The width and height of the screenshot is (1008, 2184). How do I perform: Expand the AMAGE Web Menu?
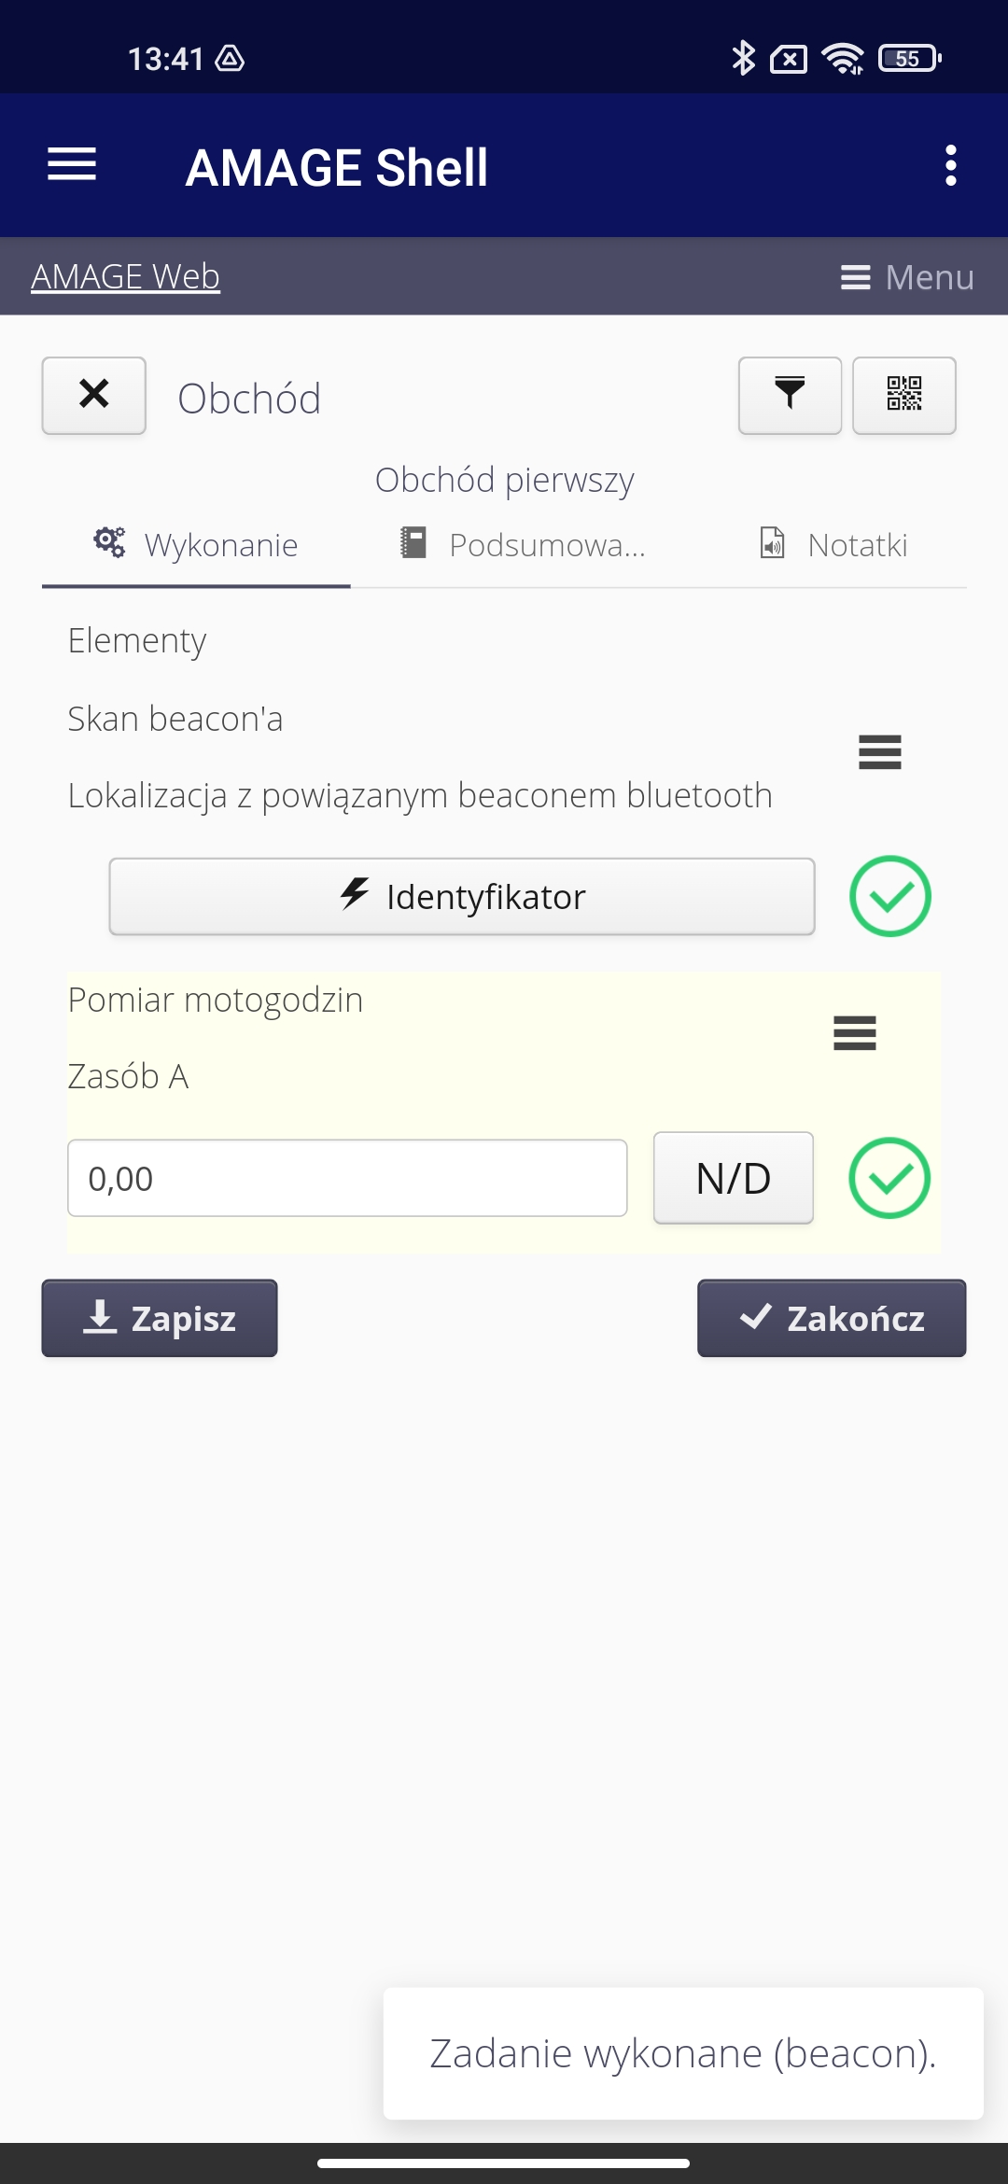(907, 277)
